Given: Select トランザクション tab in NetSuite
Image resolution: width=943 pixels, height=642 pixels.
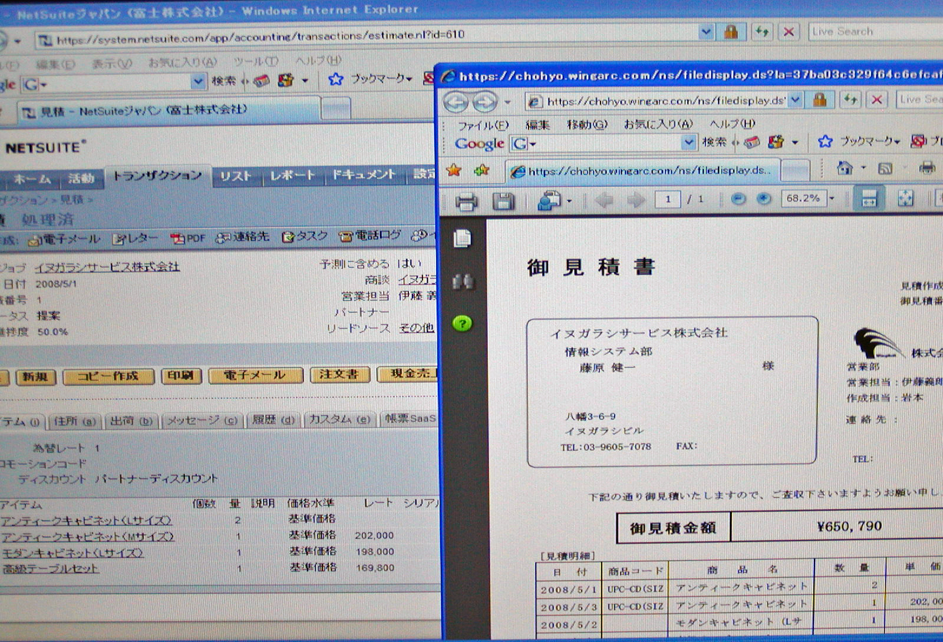Looking at the screenshot, I should point(157,176).
